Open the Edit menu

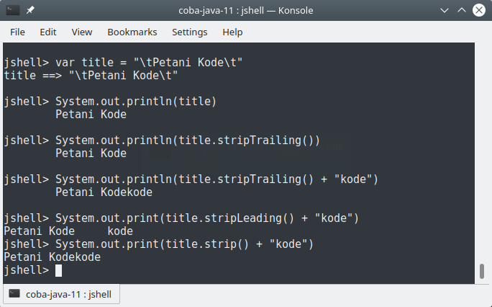pyautogui.click(x=48, y=32)
